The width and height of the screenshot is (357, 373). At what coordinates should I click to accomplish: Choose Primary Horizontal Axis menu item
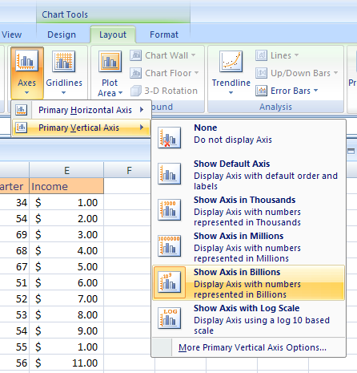click(81, 110)
